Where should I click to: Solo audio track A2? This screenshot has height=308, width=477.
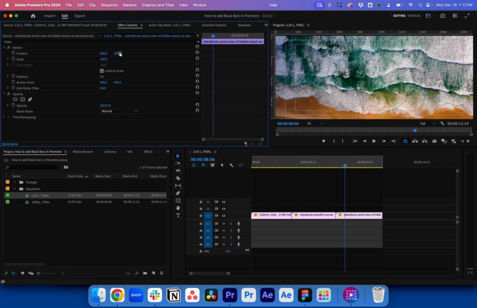pos(231,231)
